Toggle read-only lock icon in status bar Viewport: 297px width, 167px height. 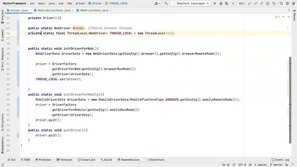pyautogui.click(x=287, y=165)
